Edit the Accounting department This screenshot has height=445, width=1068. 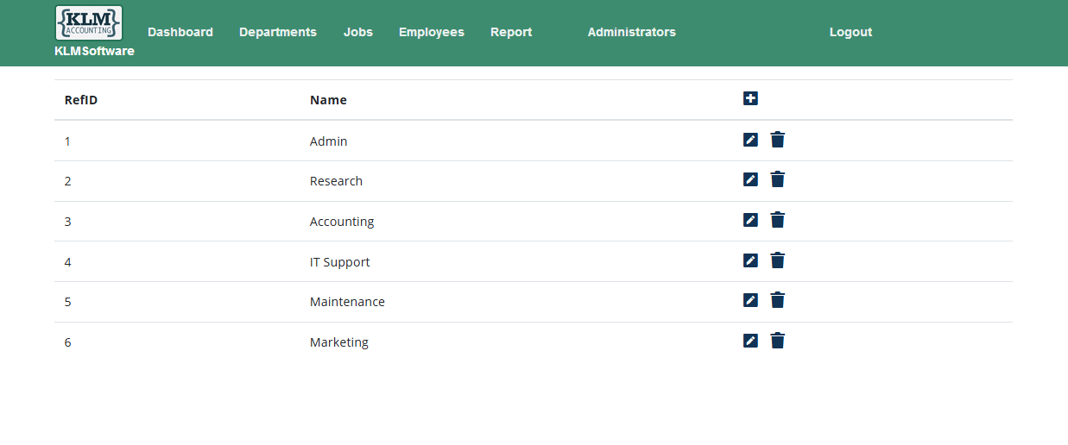[750, 220]
